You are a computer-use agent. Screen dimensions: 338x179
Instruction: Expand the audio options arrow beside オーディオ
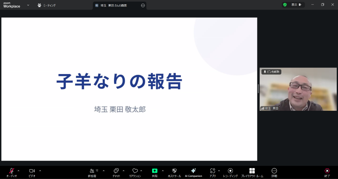click(x=18, y=171)
